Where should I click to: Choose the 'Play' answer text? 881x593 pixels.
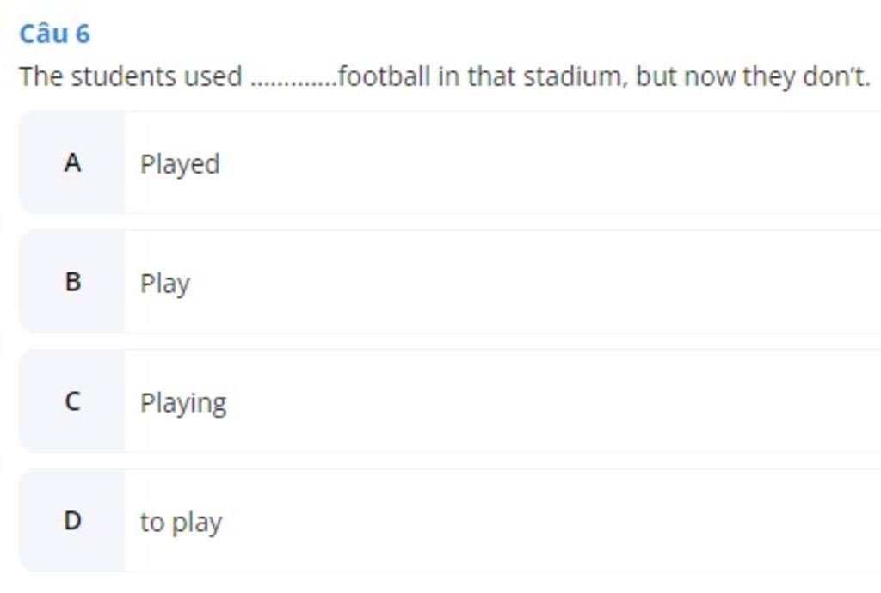click(x=165, y=284)
